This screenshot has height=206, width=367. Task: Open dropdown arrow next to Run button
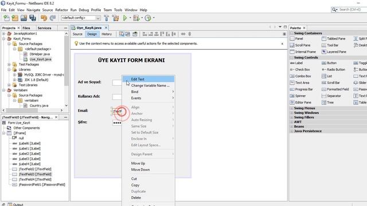(130, 18)
